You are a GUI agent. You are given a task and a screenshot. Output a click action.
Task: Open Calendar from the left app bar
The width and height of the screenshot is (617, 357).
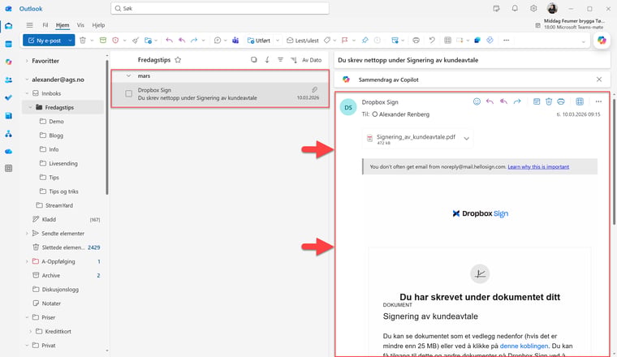click(9, 44)
